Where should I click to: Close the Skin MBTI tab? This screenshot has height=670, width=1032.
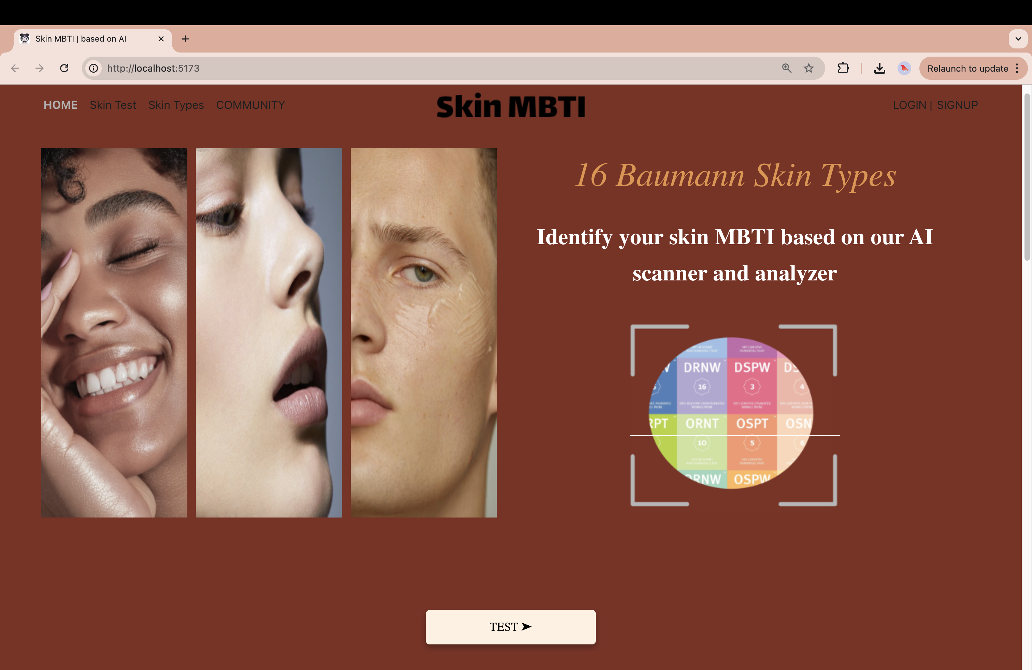pos(161,39)
